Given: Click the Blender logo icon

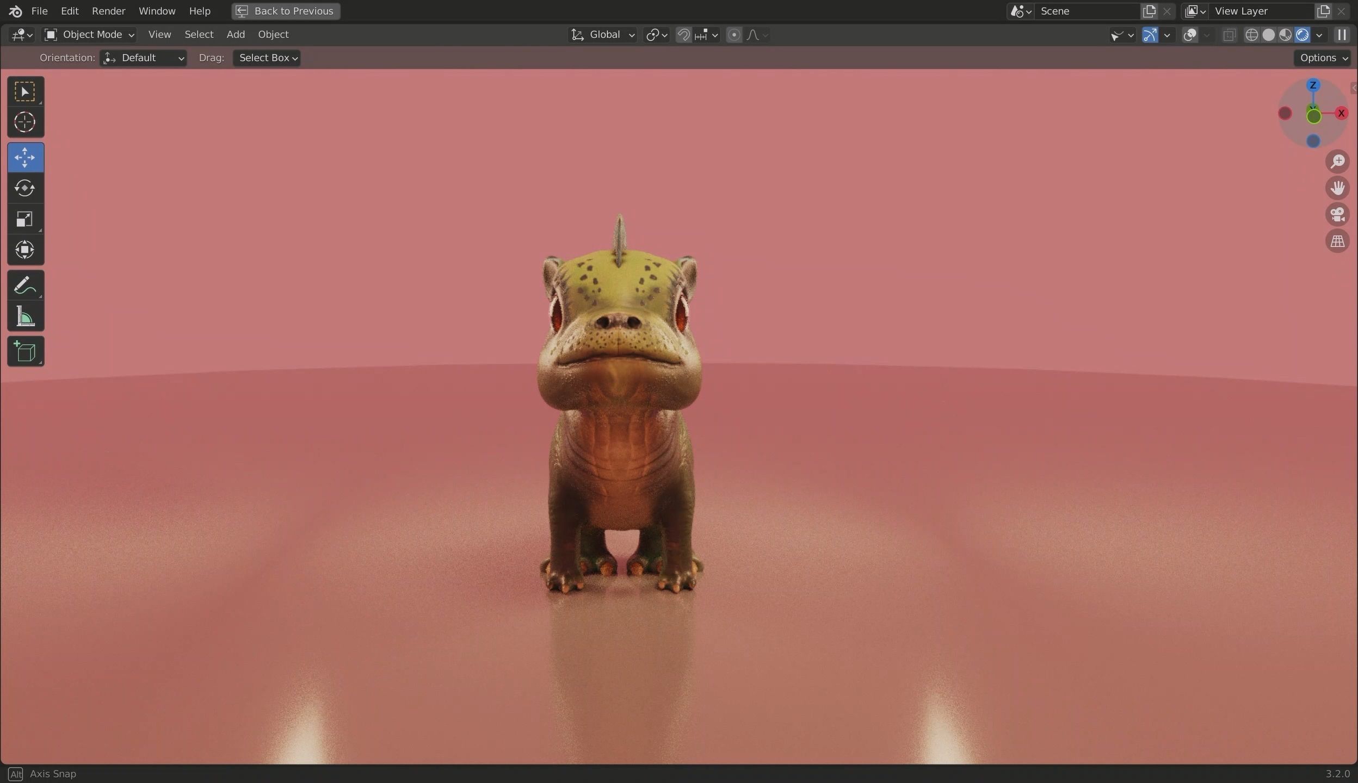Looking at the screenshot, I should pos(15,11).
